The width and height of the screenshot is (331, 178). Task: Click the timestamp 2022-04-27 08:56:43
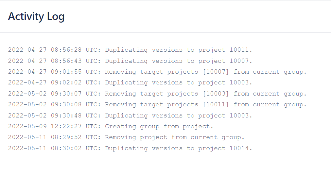(x=45, y=61)
